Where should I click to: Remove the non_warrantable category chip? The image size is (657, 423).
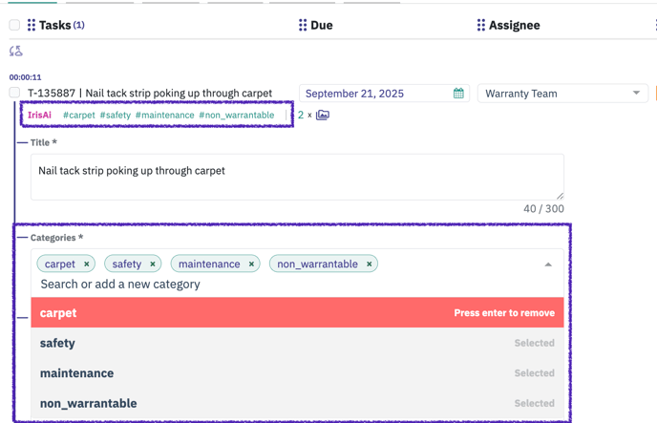click(370, 264)
